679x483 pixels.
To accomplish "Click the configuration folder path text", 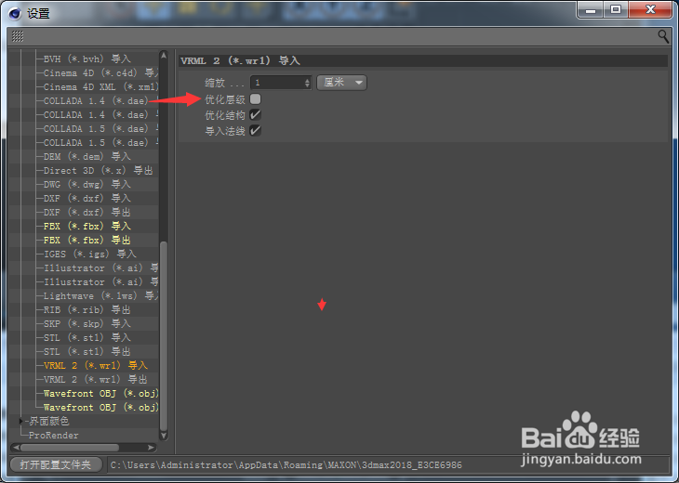I will [x=286, y=464].
